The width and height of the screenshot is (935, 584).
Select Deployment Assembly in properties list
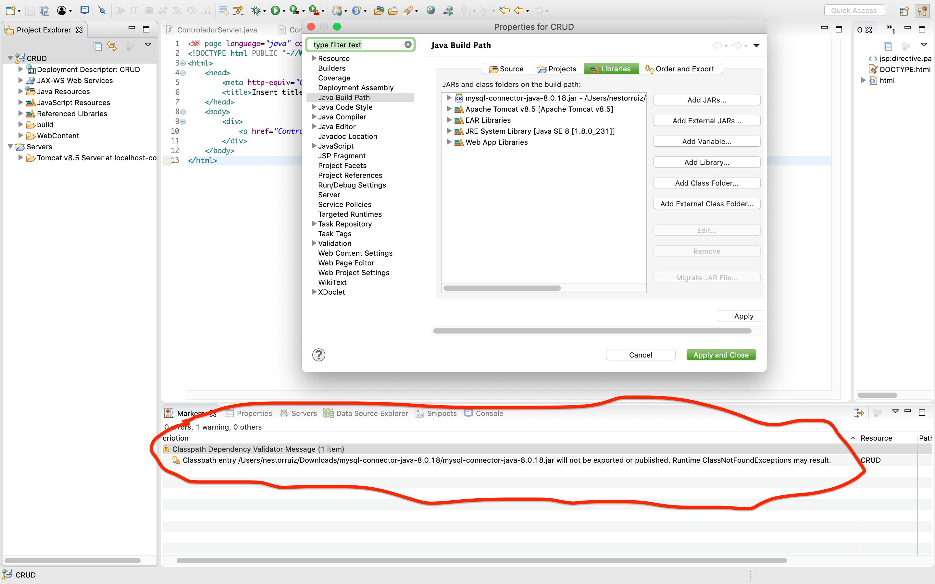click(x=355, y=88)
